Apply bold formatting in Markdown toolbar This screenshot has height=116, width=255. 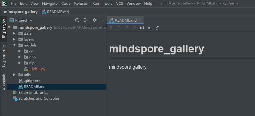[111, 28]
